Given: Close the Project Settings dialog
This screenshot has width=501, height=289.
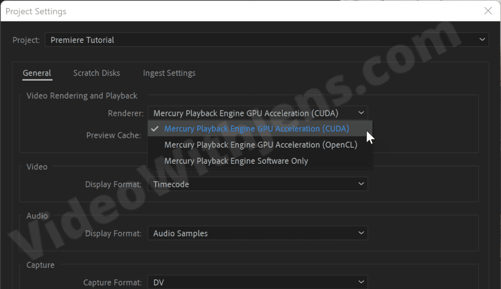Looking at the screenshot, I should [488, 11].
